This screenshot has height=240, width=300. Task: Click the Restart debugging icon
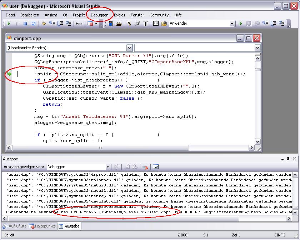(x=34, y=24)
